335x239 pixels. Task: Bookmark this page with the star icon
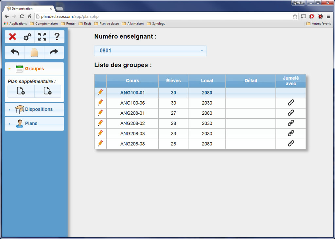pyautogui.click(x=295, y=16)
